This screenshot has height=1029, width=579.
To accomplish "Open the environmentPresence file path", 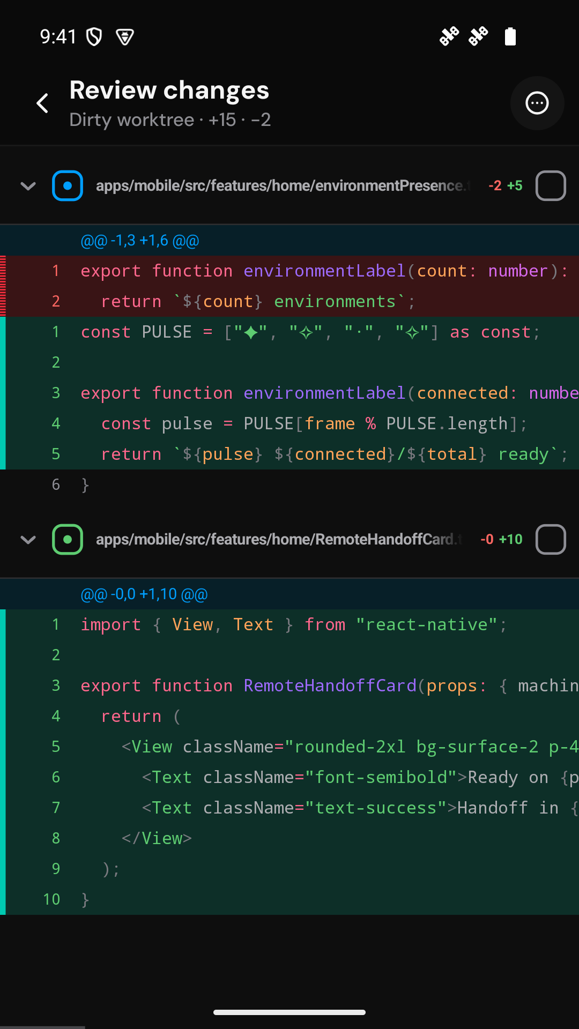I will pos(283,185).
